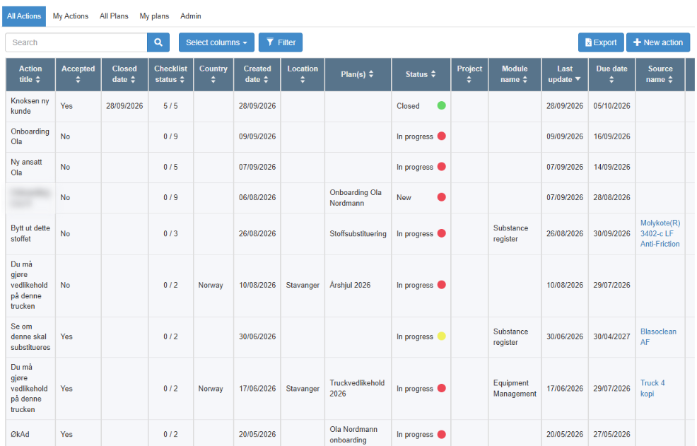Open the All Plans tab

(114, 16)
